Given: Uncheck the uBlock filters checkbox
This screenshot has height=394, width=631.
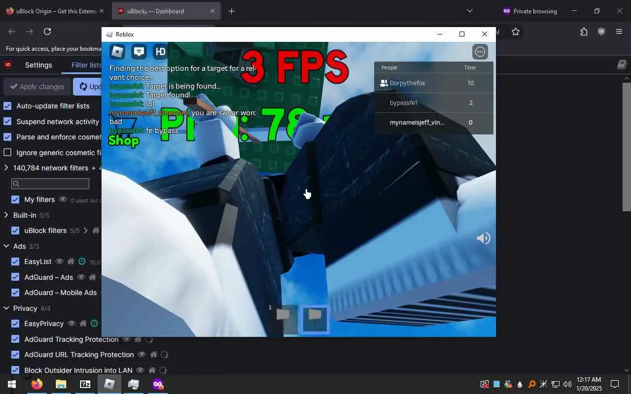Looking at the screenshot, I should [15, 230].
